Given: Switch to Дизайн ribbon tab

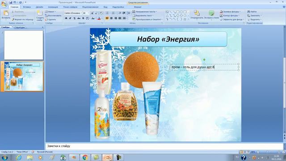Looking at the screenshot, I should (x=39, y=7).
